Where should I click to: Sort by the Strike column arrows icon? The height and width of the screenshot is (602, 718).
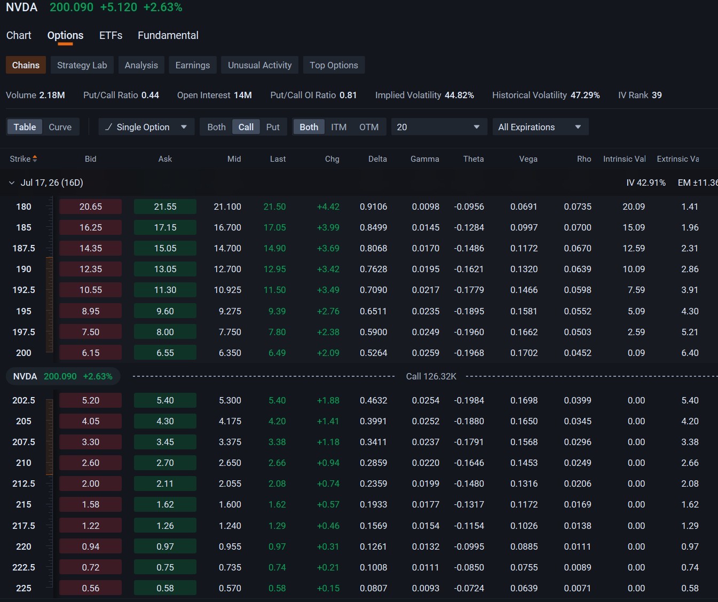[35, 159]
